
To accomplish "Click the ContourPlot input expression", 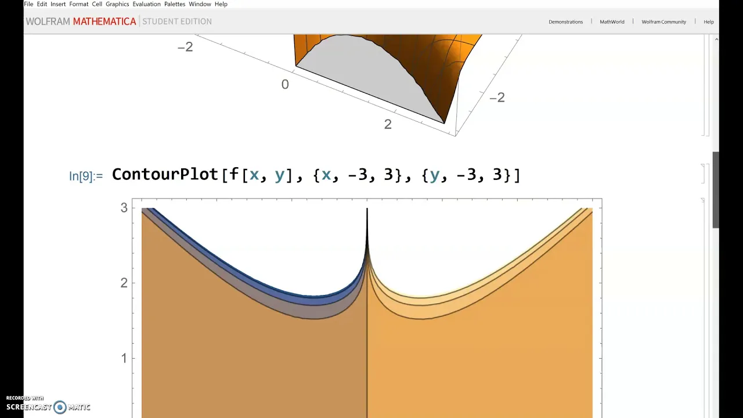I will 316,175.
